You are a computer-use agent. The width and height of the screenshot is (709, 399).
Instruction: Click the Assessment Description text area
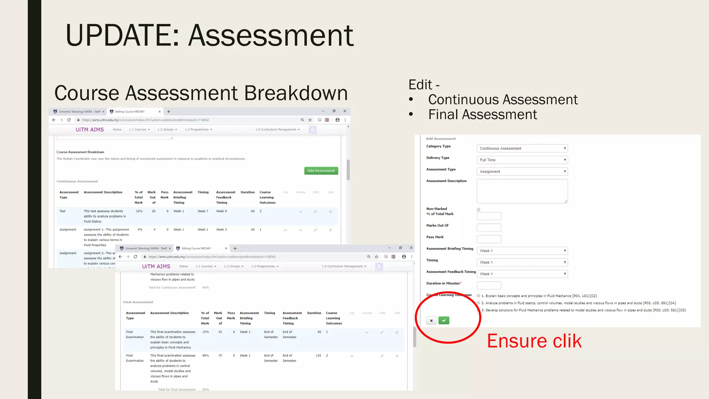(x=522, y=191)
